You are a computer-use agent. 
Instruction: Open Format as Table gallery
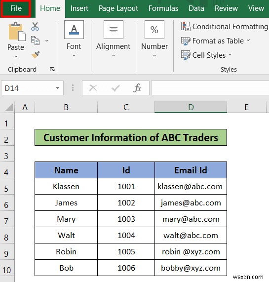click(218, 41)
